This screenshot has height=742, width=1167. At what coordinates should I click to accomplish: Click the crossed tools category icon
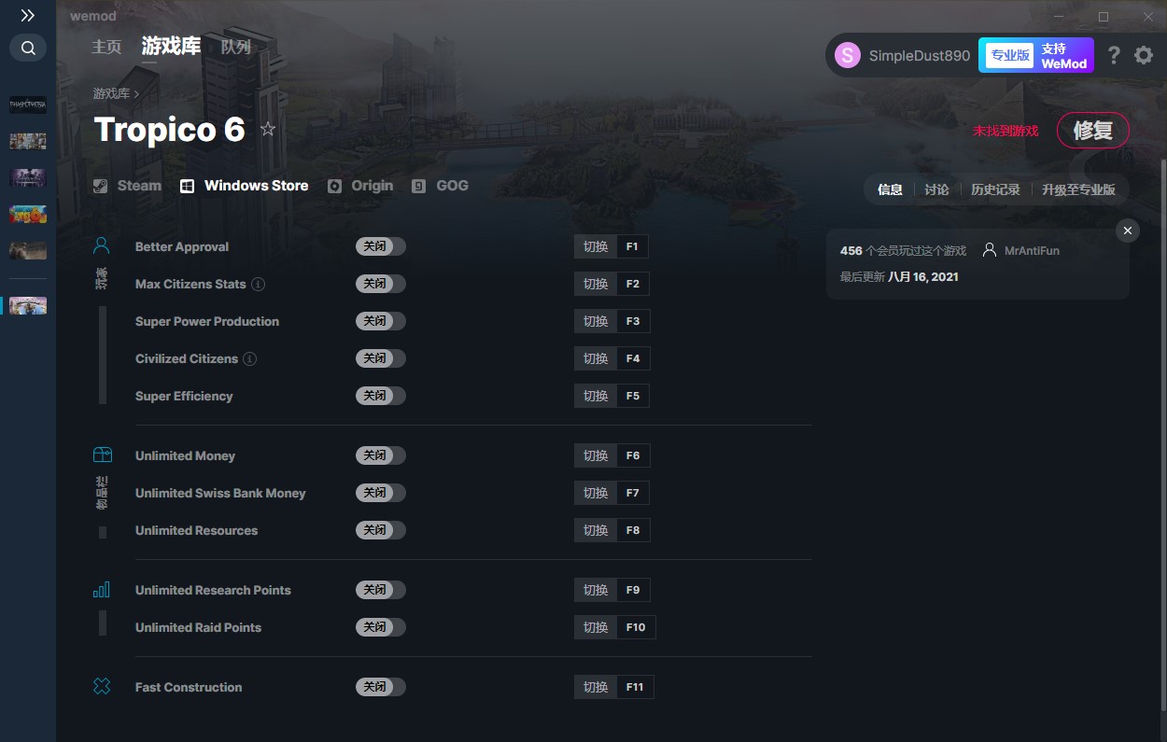point(102,686)
